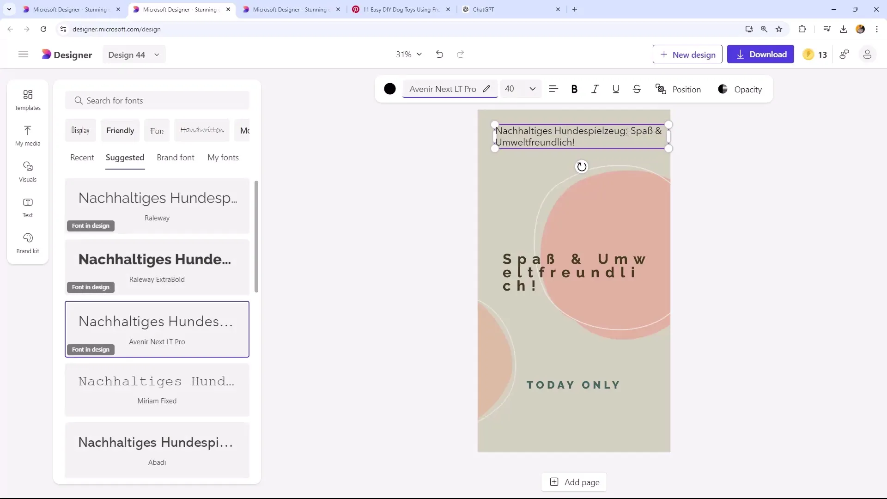Select the Handwritten font filter
Image resolution: width=887 pixels, height=499 pixels.
tap(201, 130)
